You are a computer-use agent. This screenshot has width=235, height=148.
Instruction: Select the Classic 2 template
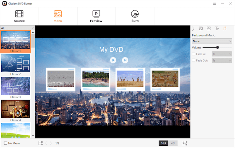(15, 65)
